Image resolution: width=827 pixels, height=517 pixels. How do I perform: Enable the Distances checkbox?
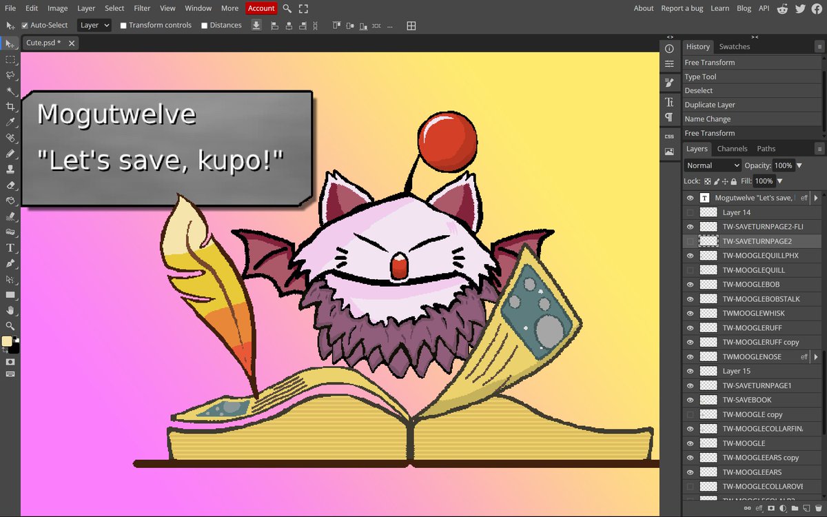click(204, 26)
